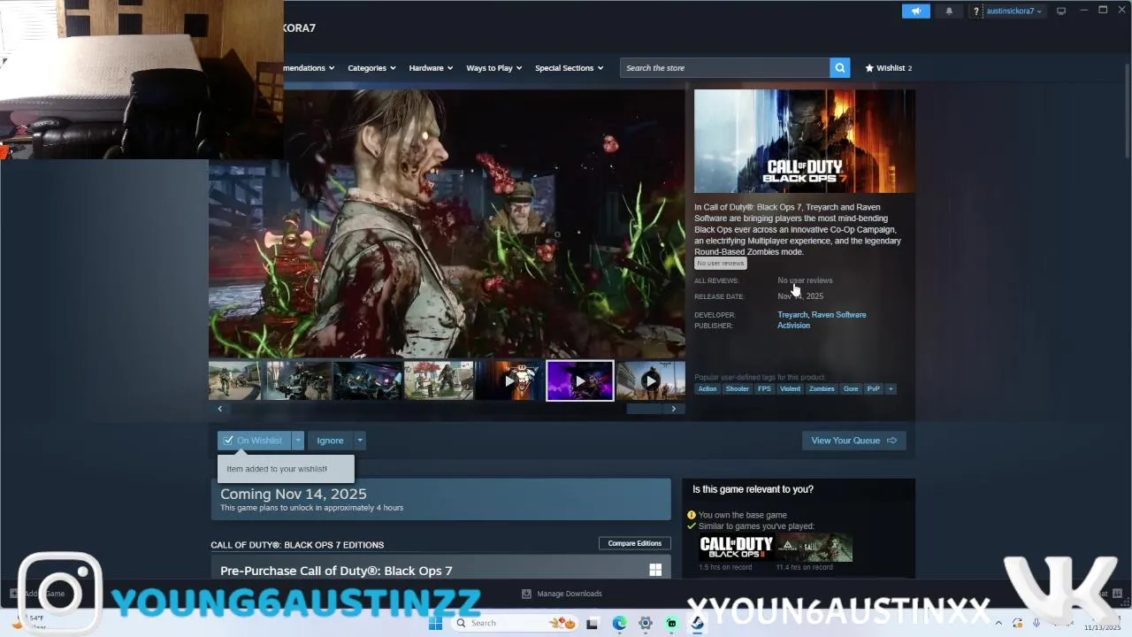
Task: Open the Call of Duty Black Ops II thumbnail
Action: point(736,548)
